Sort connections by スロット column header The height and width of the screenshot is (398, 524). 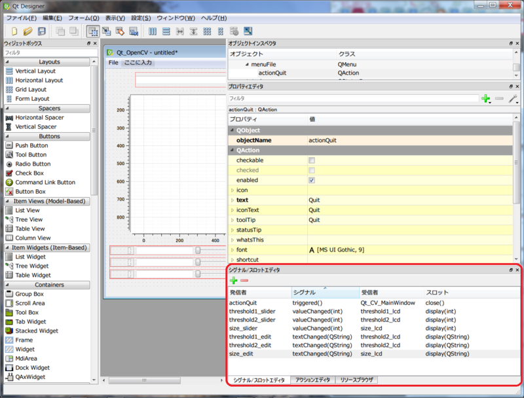472,293
